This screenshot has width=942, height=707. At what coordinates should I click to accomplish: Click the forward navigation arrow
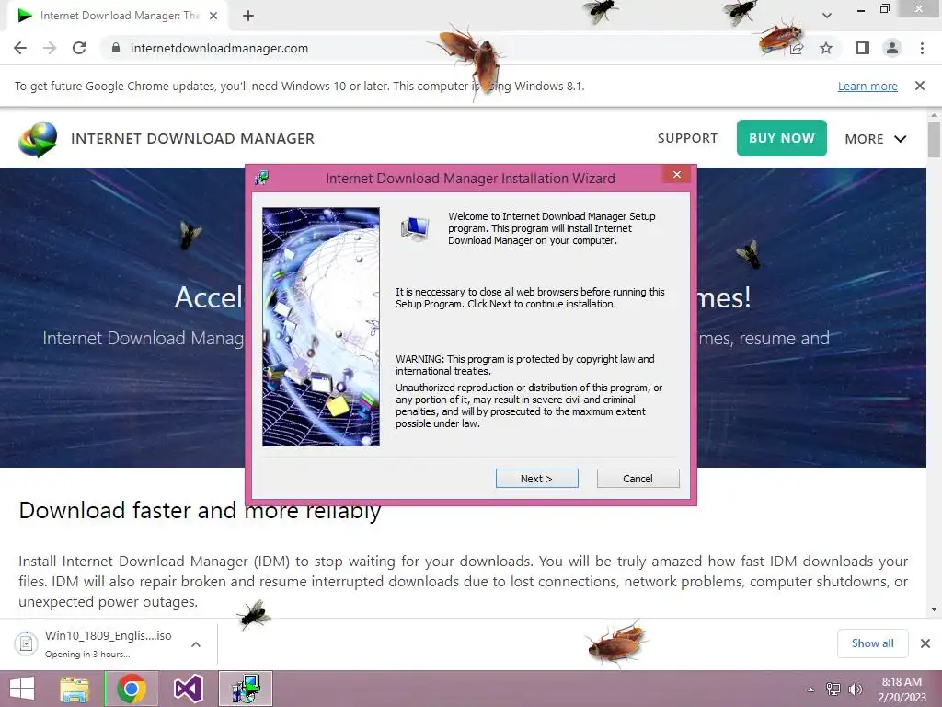(50, 48)
